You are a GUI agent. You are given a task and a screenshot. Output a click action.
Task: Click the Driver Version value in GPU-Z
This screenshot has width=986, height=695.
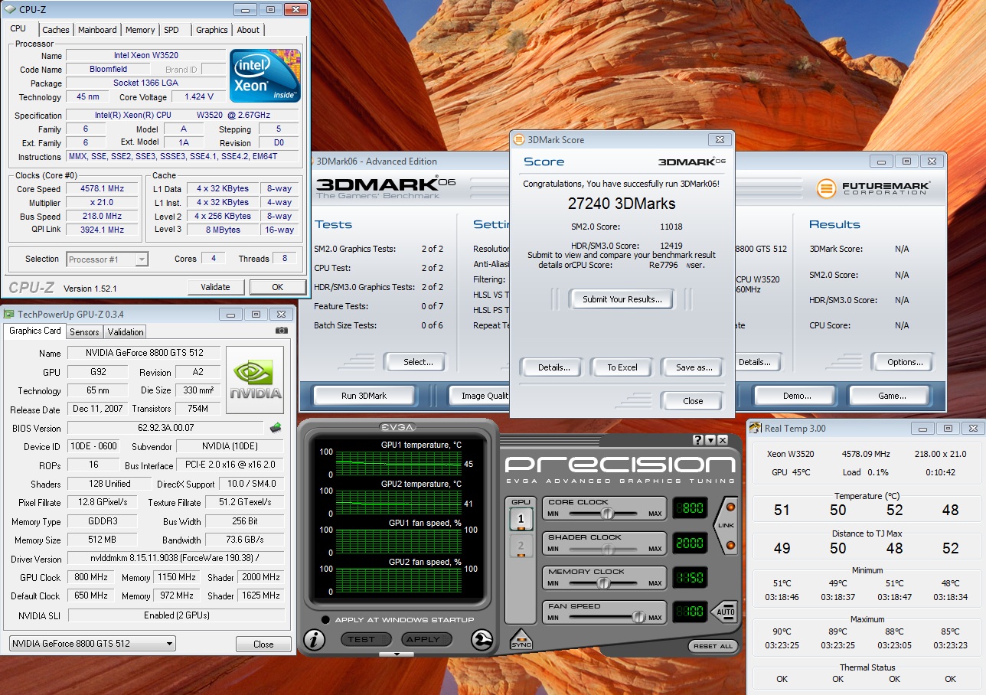pos(176,559)
